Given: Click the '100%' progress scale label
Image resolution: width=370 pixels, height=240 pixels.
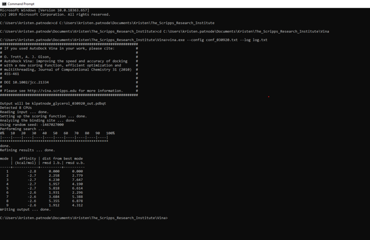Looking at the screenshot, I should click(x=110, y=133).
